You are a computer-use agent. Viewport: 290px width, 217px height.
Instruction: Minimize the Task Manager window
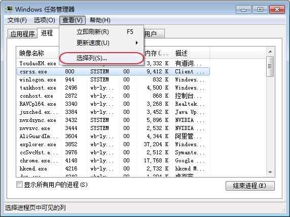(243, 9)
